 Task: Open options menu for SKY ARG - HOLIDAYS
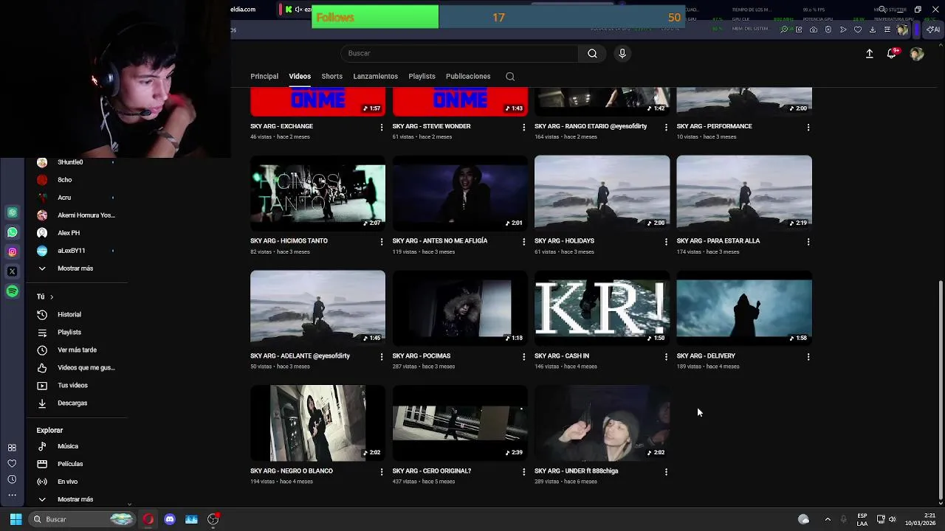pos(666,241)
